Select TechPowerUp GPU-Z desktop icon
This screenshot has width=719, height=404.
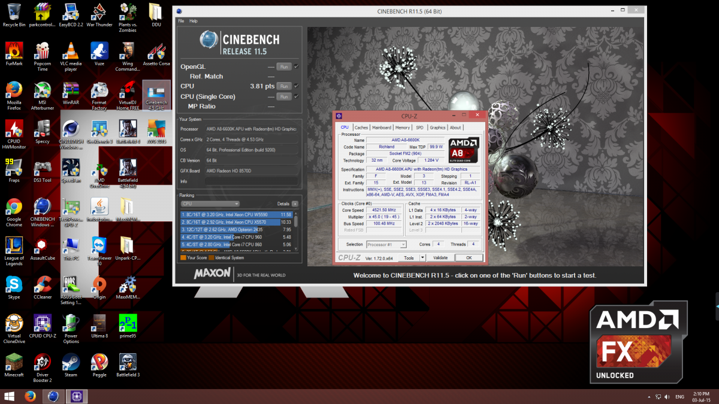71,212
